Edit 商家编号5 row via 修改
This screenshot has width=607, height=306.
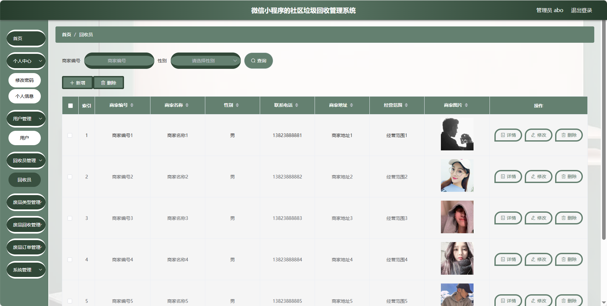pyautogui.click(x=538, y=300)
